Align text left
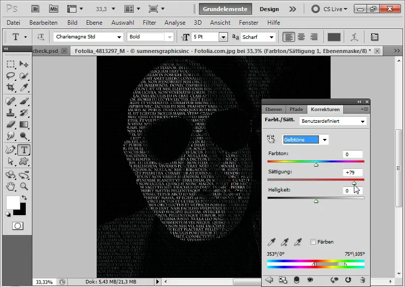 [289, 37]
